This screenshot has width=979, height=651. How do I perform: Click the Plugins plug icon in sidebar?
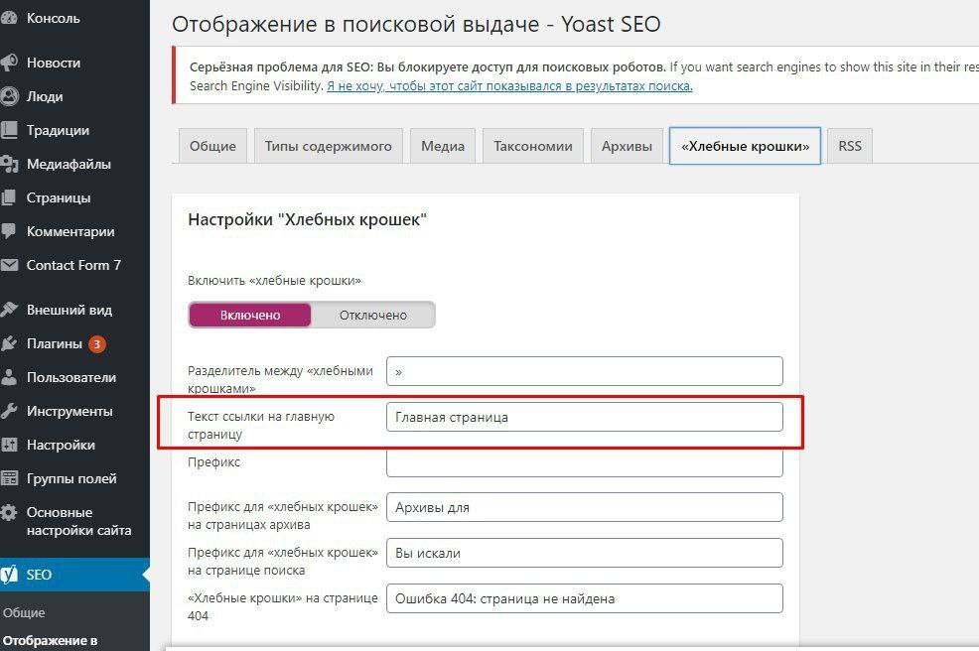[x=9, y=344]
